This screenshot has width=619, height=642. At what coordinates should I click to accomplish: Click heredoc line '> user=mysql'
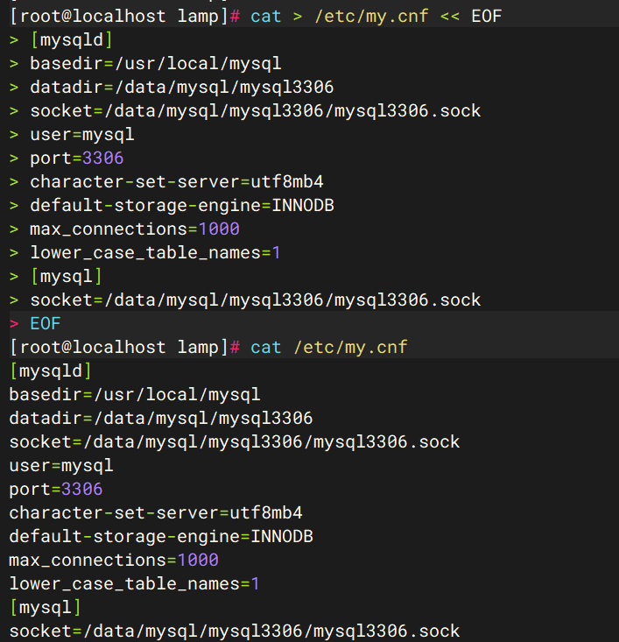[x=72, y=135]
